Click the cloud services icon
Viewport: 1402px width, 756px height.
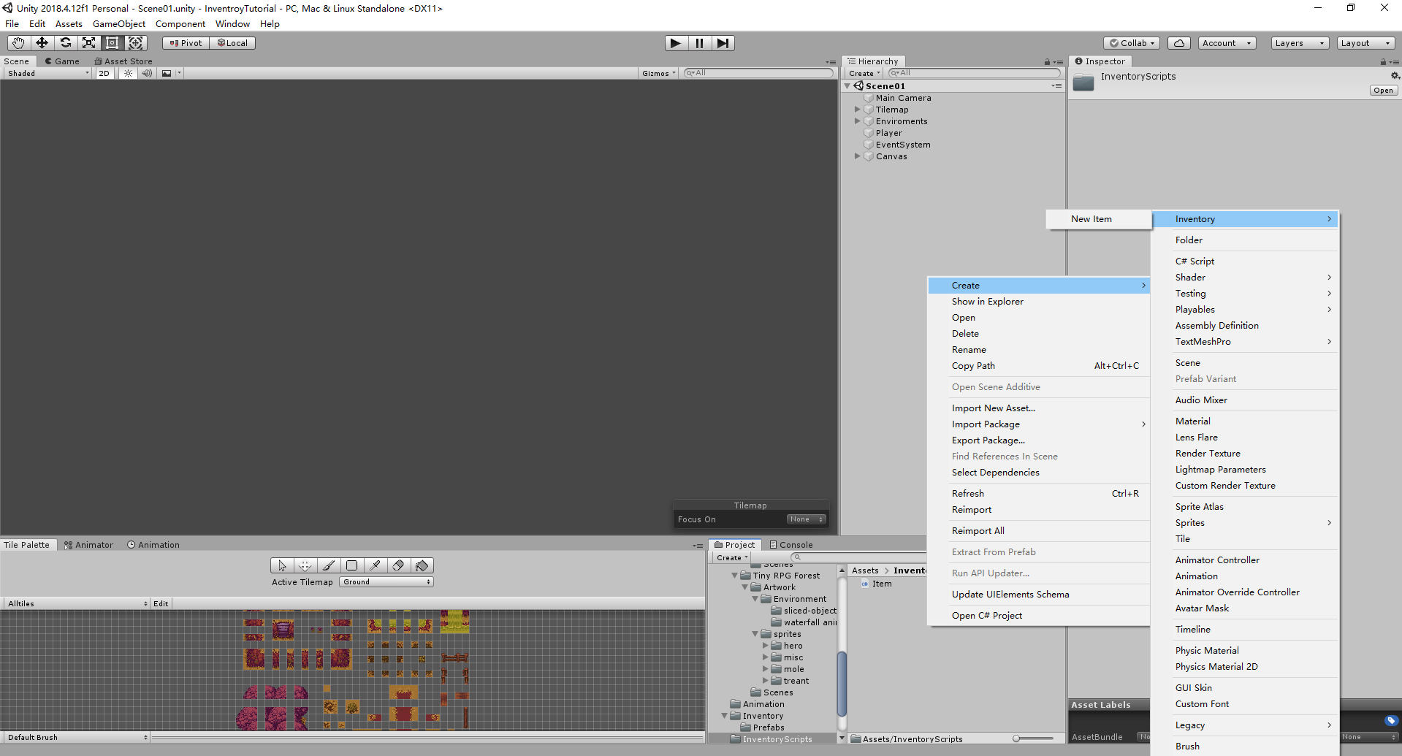tap(1178, 42)
